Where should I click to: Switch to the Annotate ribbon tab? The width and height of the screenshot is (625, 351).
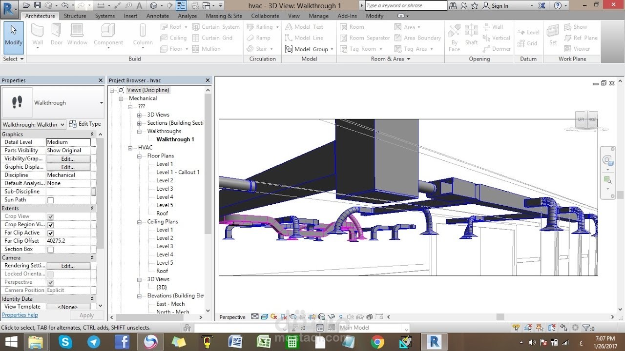coord(158,16)
